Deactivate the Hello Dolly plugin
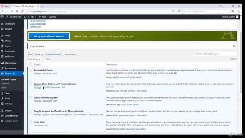This screenshot has width=245, height=138. click(x=38, y=125)
